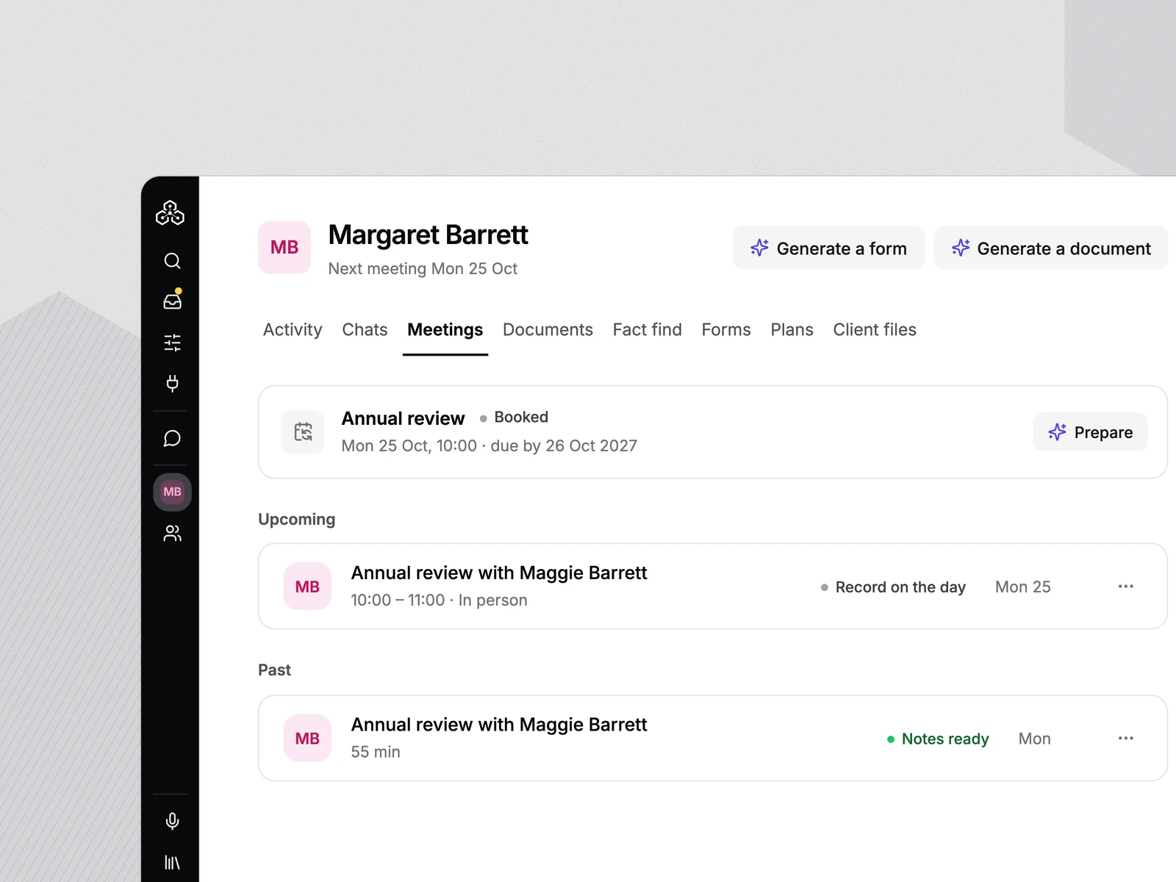Click the Mon 25 date label

1023,587
